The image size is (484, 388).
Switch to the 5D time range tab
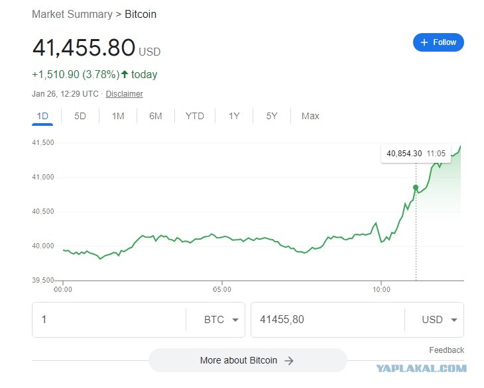(x=80, y=116)
